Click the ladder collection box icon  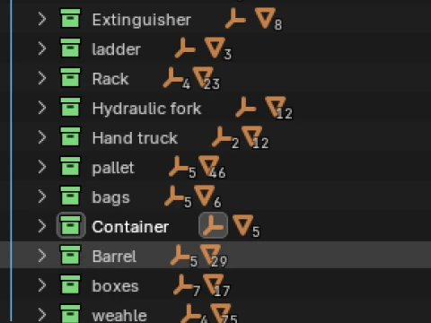pos(70,48)
